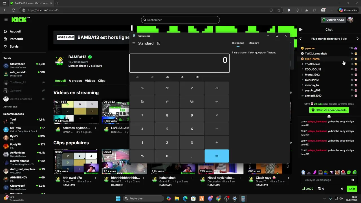Select the À propos channel tab

[75, 81]
